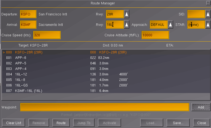The image size is (211, 128).
Task: Click the Clear List button
Action: tap(14, 123)
